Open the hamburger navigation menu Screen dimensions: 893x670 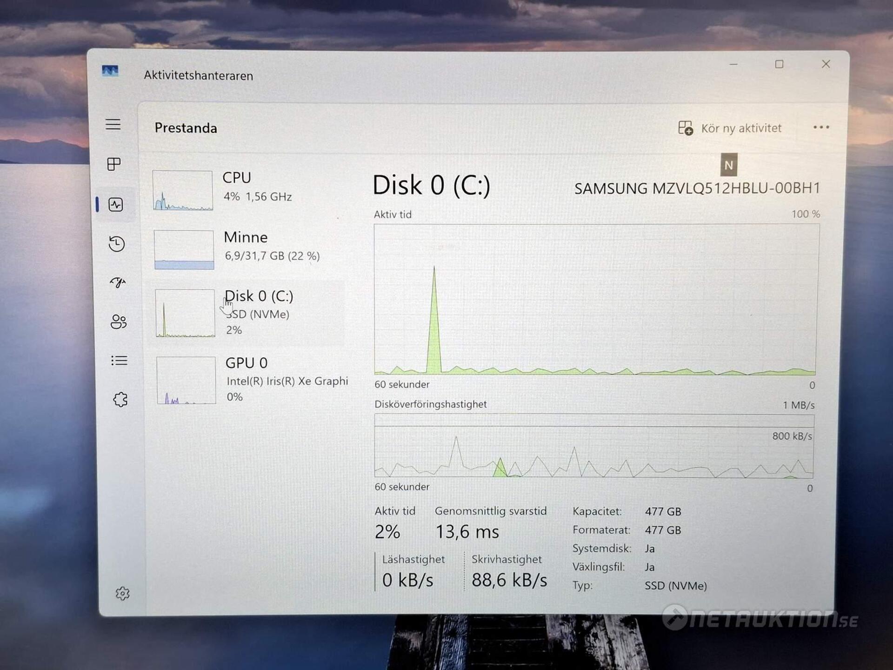click(113, 124)
